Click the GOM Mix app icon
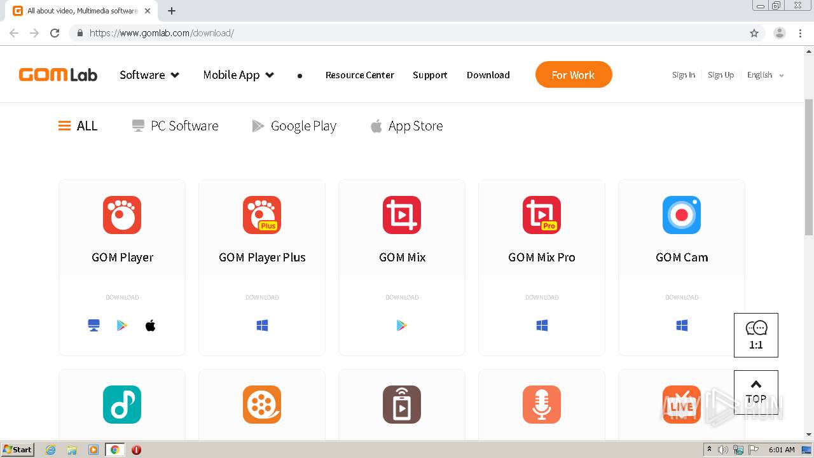 click(402, 215)
